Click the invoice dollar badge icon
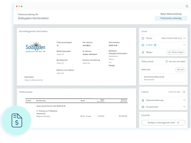The width and height of the screenshot is (191, 143). pyautogui.click(x=16, y=121)
